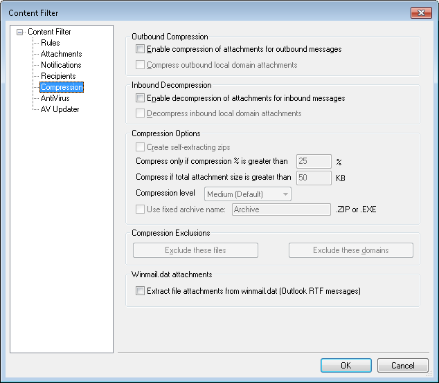This screenshot has width=439, height=383.
Task: Toggle Create self-extracting zips checkbox
Action: point(141,147)
